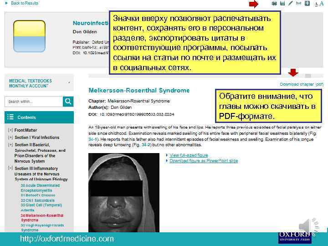Collapse Section III Inflammatory Diseases

point(10,168)
